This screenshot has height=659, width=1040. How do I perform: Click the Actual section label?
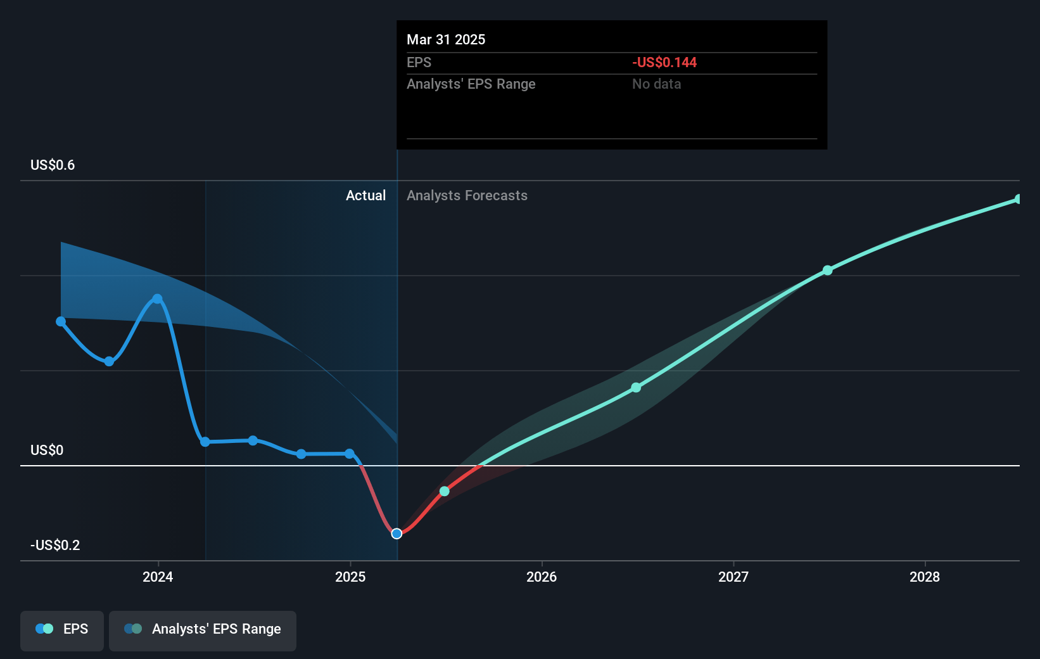click(x=365, y=196)
